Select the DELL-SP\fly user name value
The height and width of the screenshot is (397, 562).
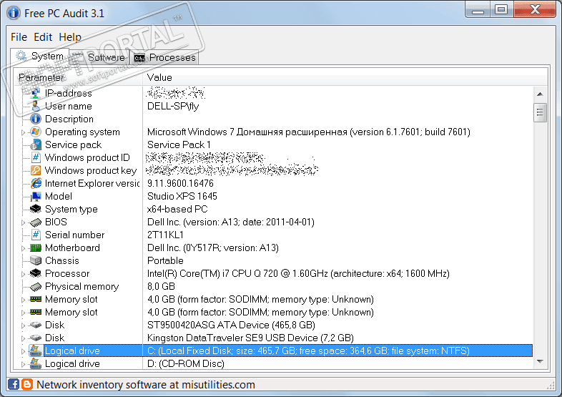[173, 106]
